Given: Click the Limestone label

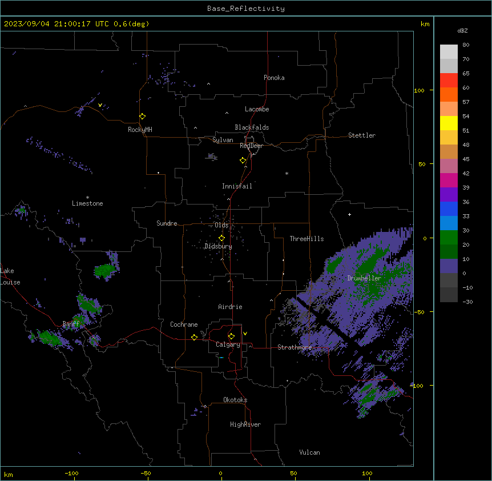Looking at the screenshot, I should 87,203.
